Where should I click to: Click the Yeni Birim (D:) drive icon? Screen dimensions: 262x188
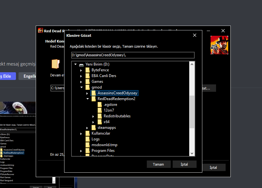(81, 65)
